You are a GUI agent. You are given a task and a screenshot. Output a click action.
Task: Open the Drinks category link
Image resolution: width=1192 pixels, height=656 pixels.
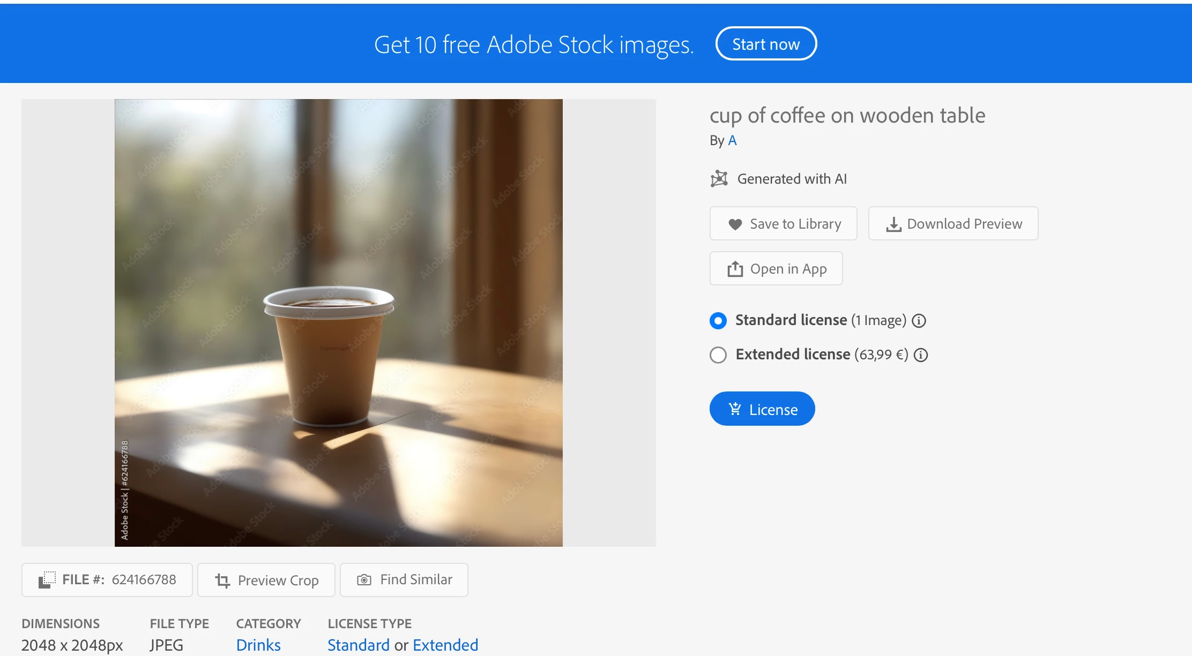click(258, 645)
